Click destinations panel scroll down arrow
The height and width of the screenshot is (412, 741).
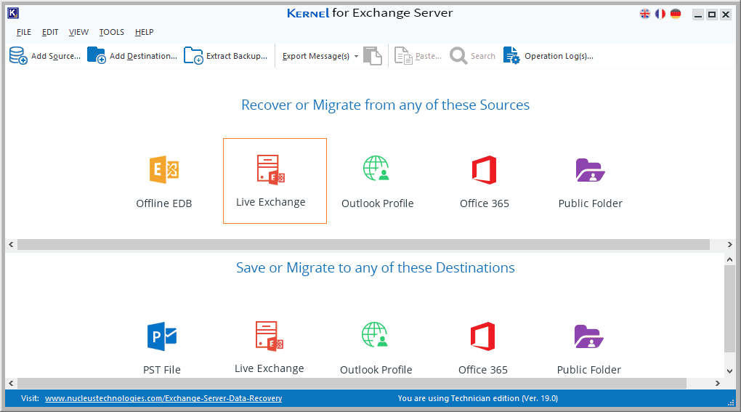(x=729, y=371)
